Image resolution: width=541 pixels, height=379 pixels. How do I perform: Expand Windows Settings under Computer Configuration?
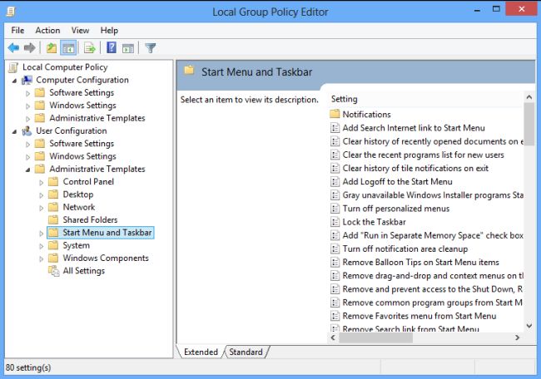28,106
